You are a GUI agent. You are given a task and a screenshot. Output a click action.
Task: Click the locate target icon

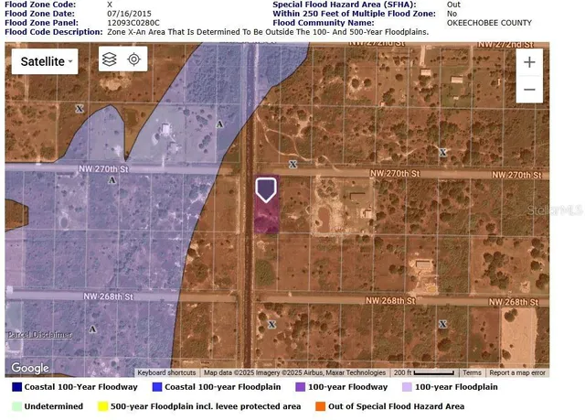133,60
